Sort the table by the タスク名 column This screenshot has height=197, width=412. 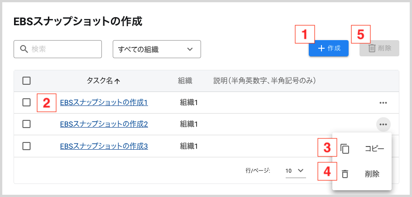[103, 81]
